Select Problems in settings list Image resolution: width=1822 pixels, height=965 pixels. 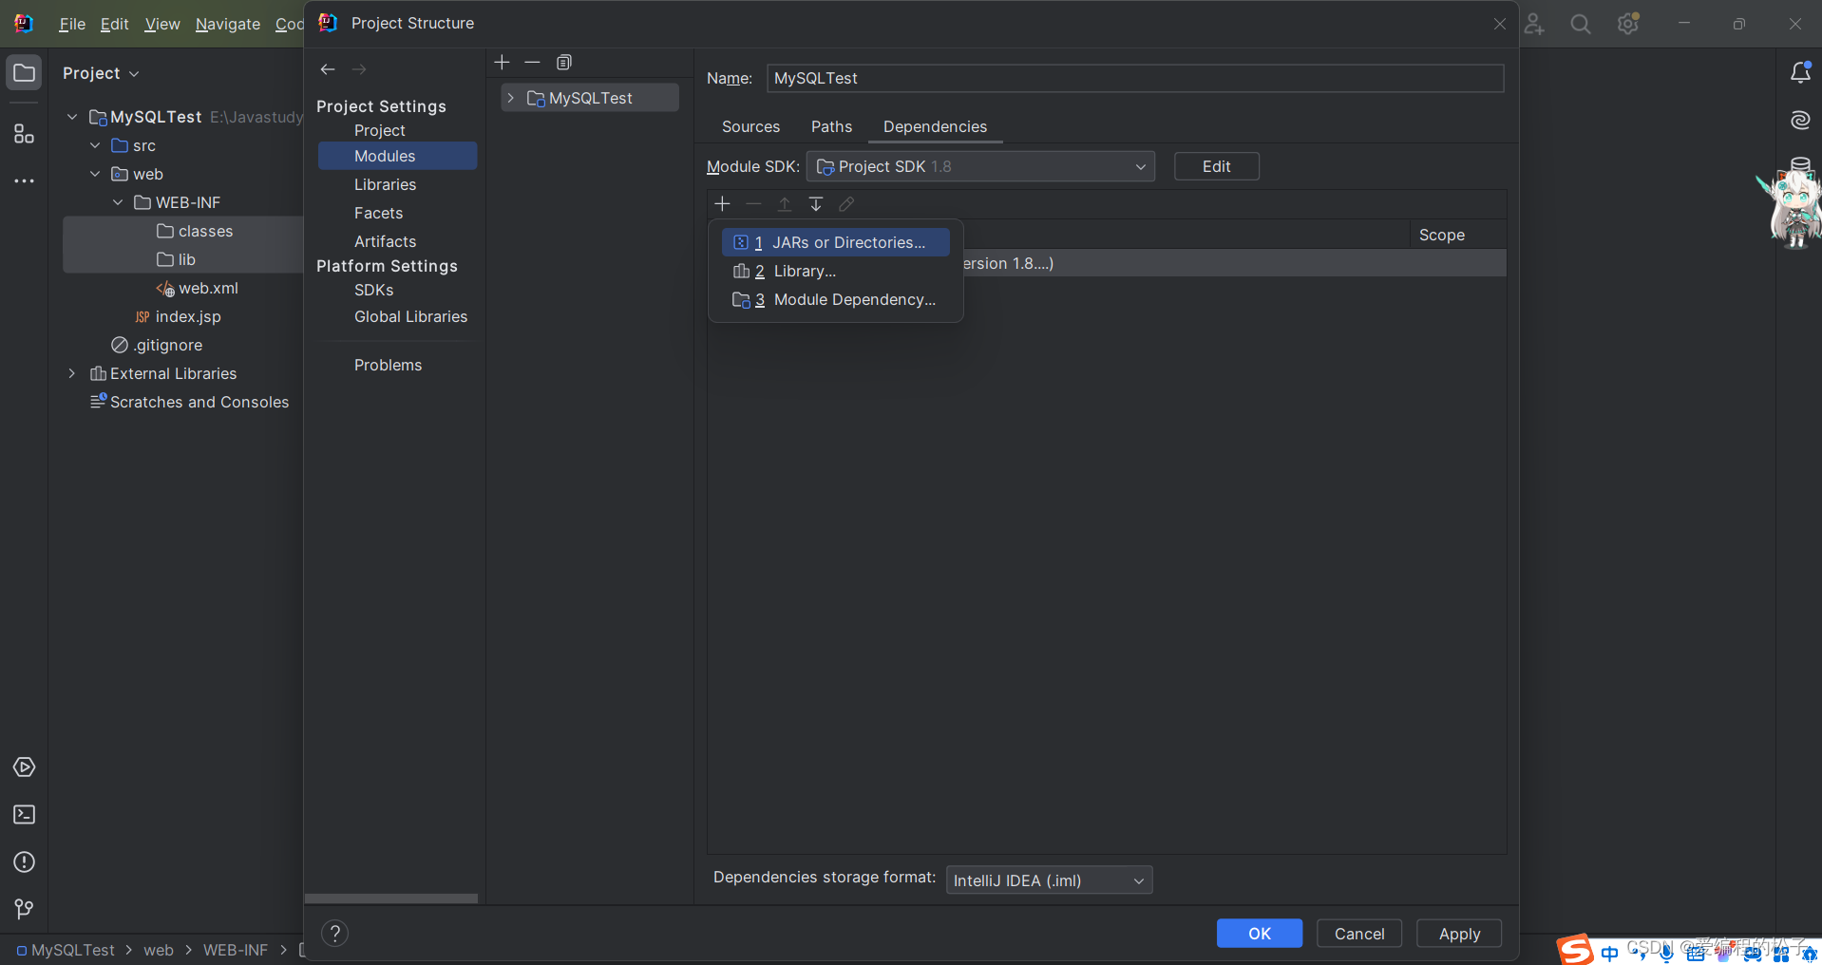tap(388, 365)
